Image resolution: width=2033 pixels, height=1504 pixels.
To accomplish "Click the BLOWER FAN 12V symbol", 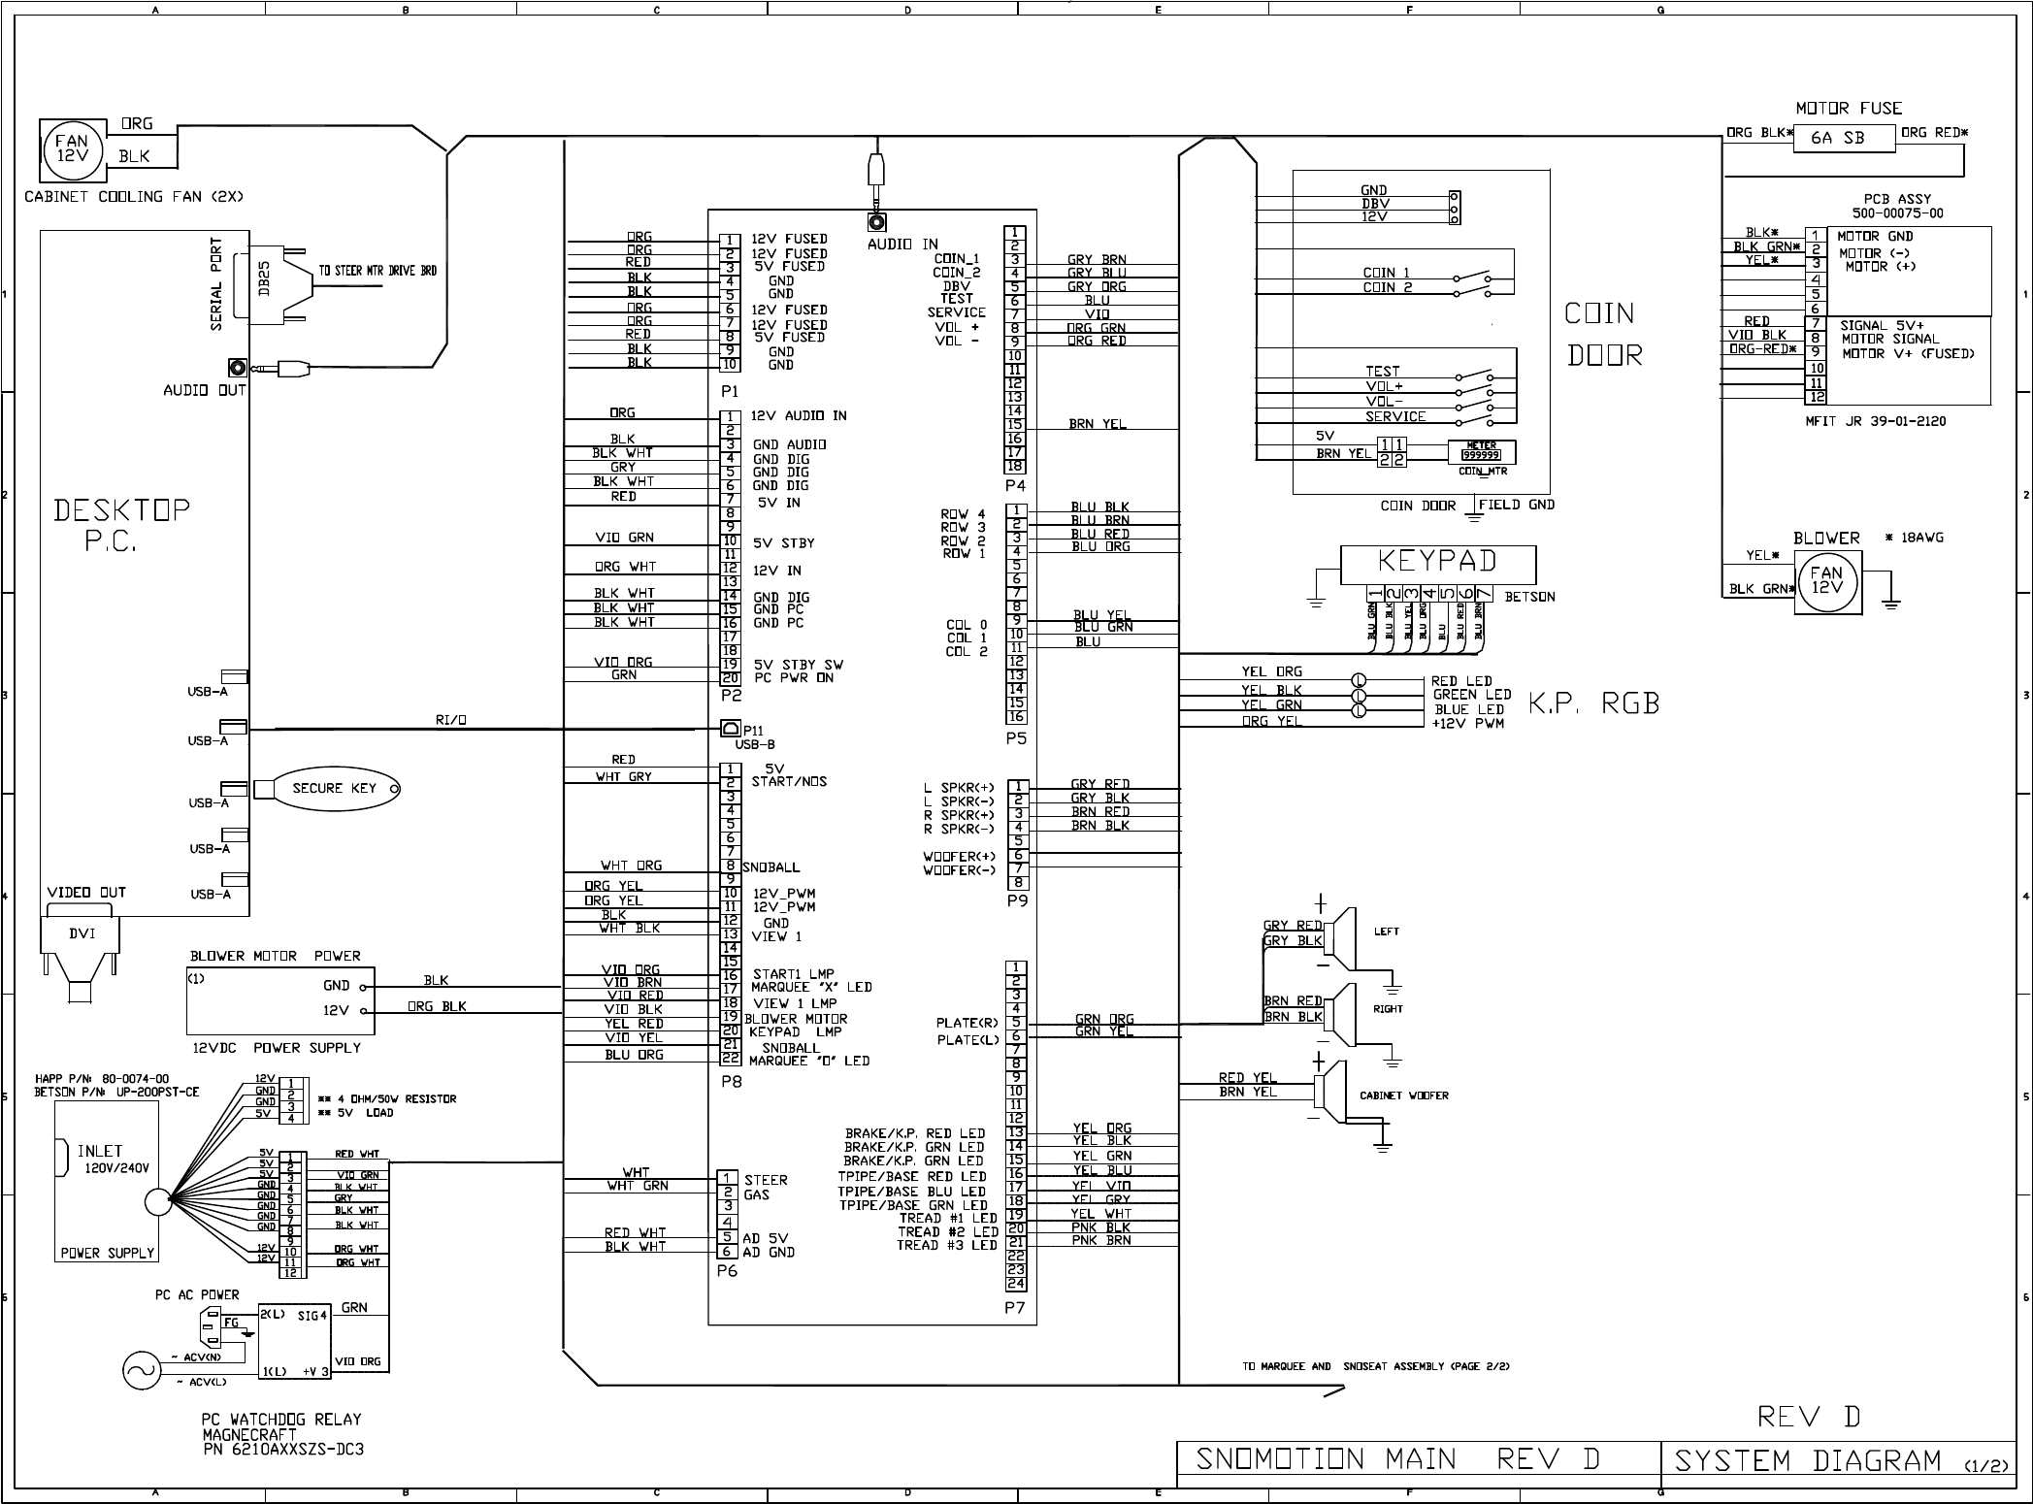I will coord(1828,580).
